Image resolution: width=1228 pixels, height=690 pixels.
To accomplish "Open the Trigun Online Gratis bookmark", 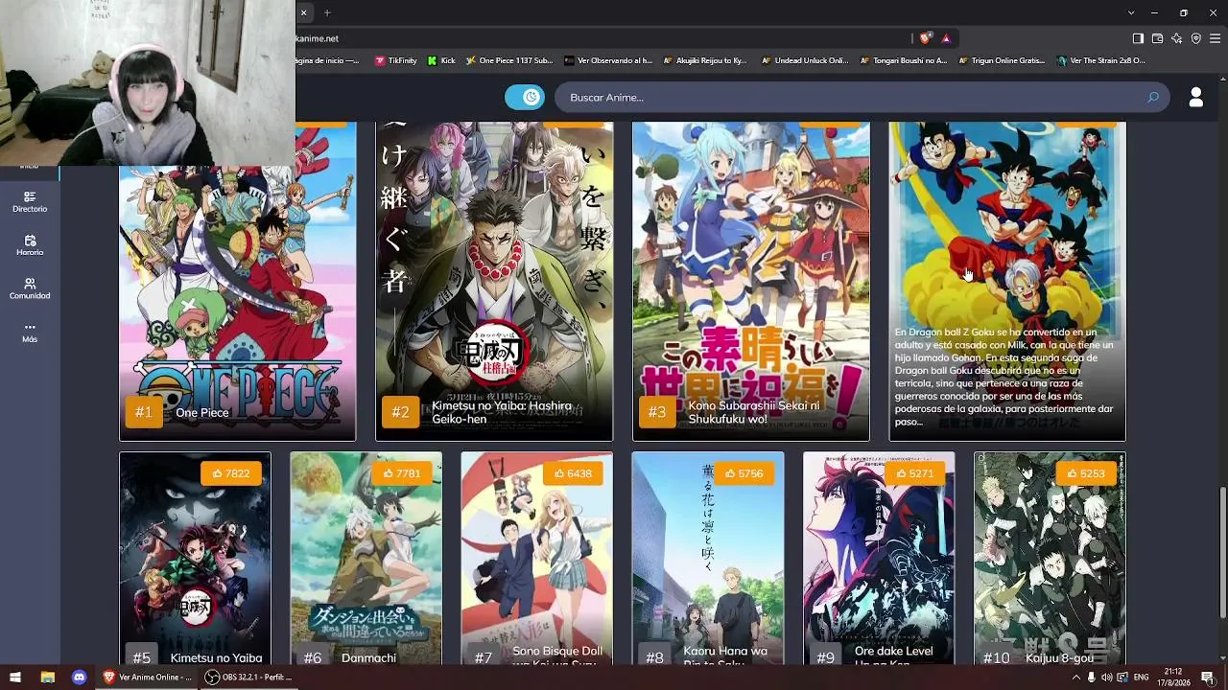I will coord(1002,60).
